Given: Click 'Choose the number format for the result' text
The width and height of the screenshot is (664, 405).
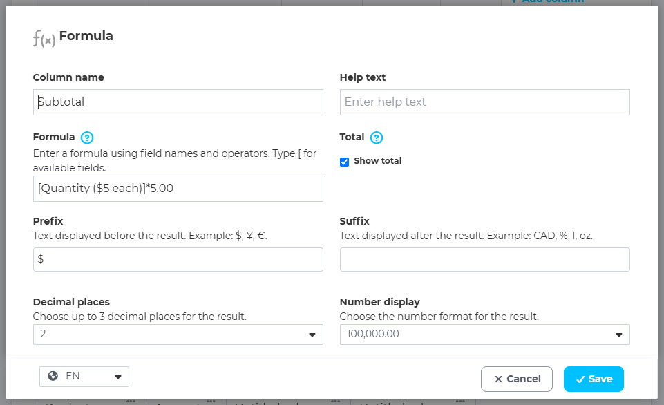Looking at the screenshot, I should pyautogui.click(x=439, y=317).
